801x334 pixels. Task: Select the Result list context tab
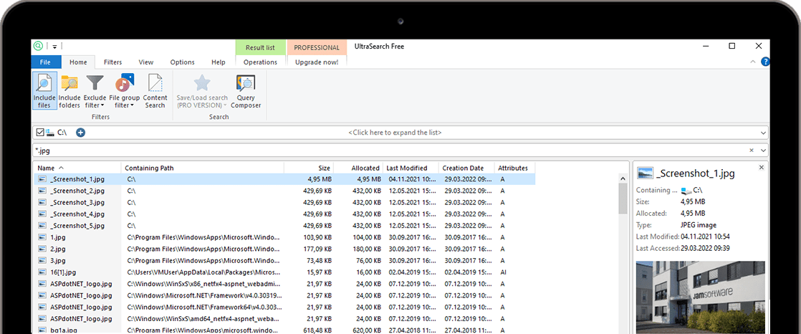(261, 47)
